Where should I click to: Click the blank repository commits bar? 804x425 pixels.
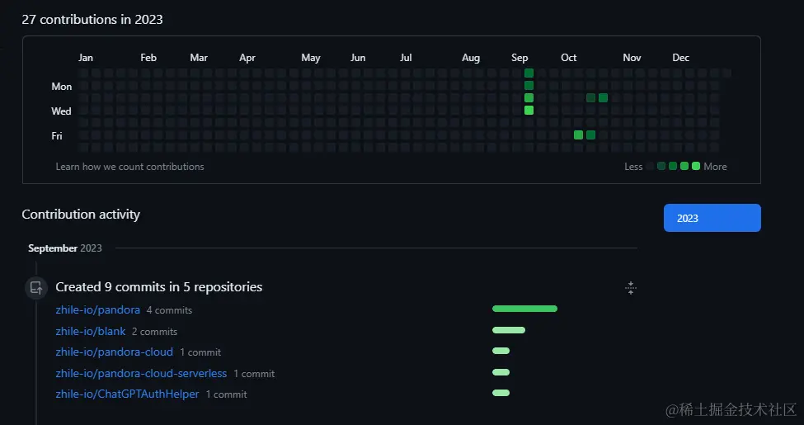click(x=508, y=330)
